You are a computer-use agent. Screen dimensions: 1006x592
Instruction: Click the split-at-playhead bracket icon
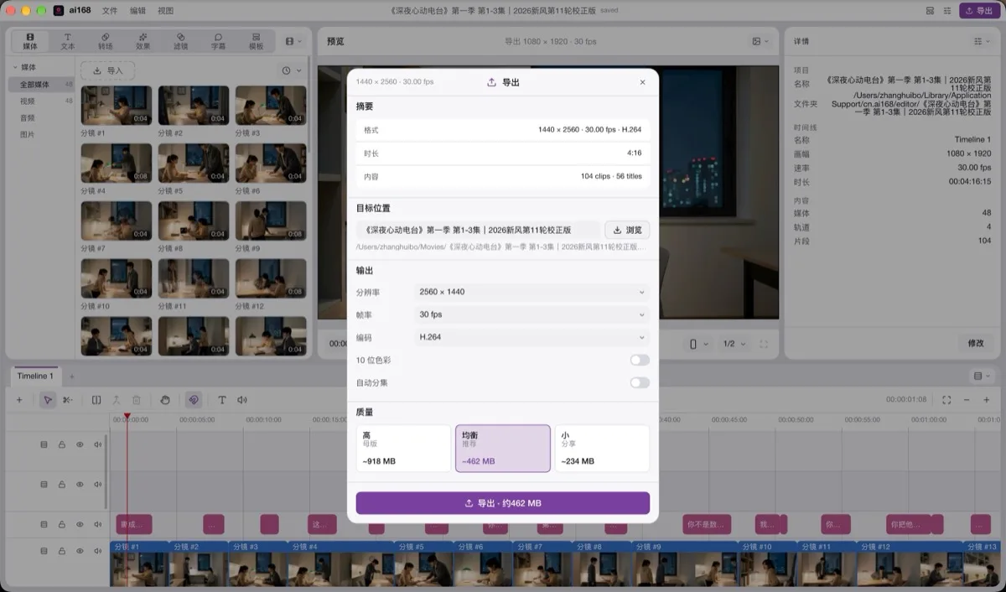click(96, 400)
